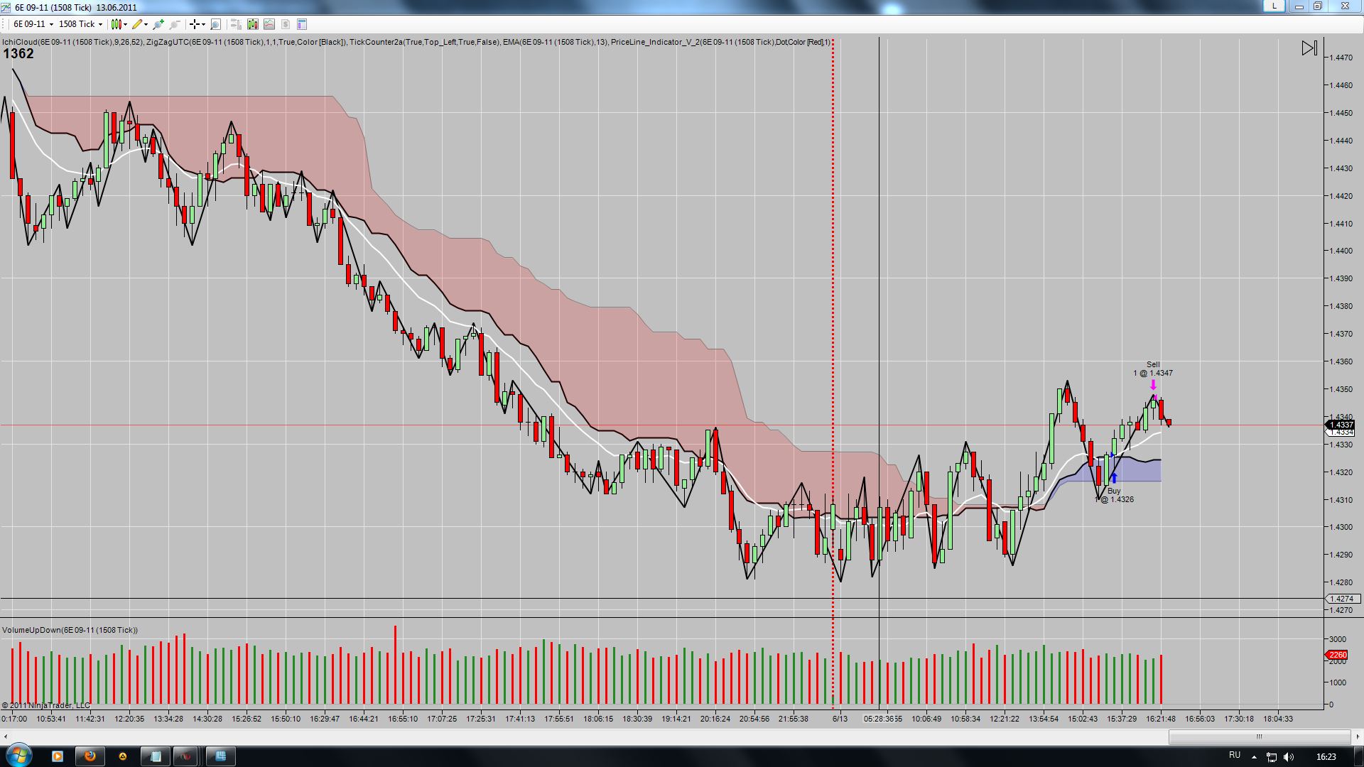This screenshot has width=1364, height=767.
Task: Open the strategies dollar icon
Action: click(x=285, y=24)
